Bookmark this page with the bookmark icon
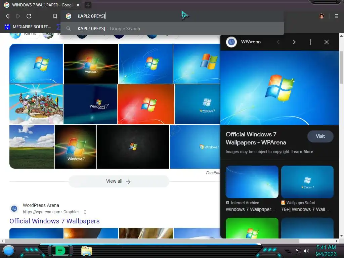344x258 pixels. (x=55, y=16)
